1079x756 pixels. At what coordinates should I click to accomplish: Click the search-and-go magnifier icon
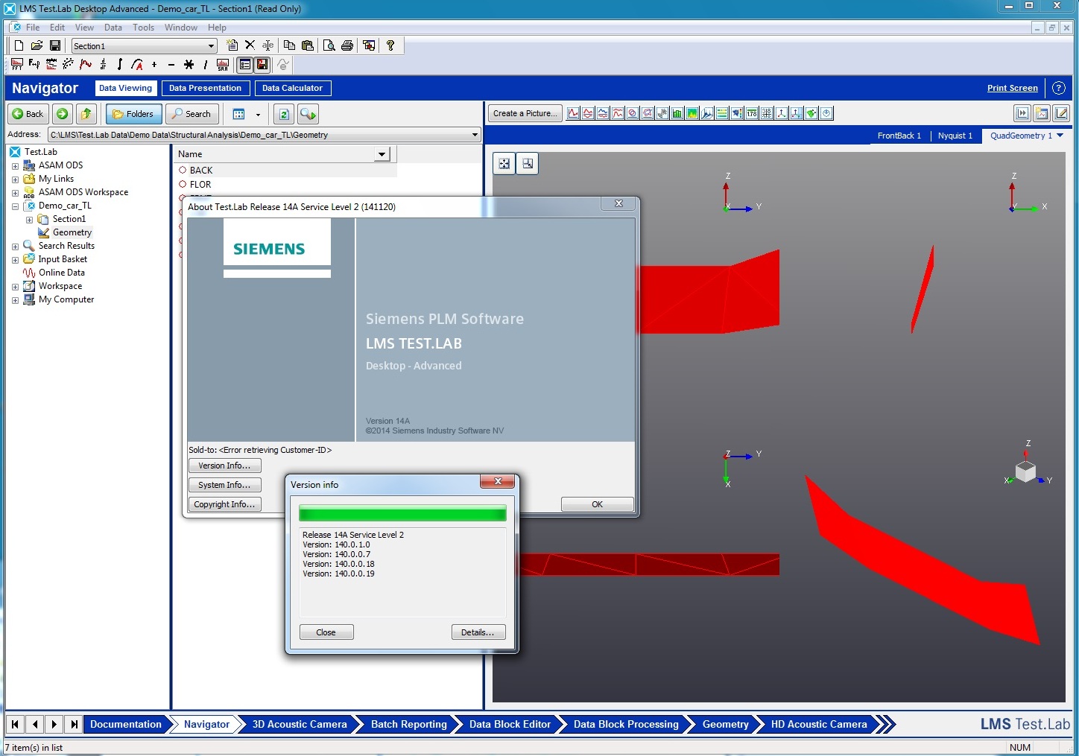pos(308,114)
